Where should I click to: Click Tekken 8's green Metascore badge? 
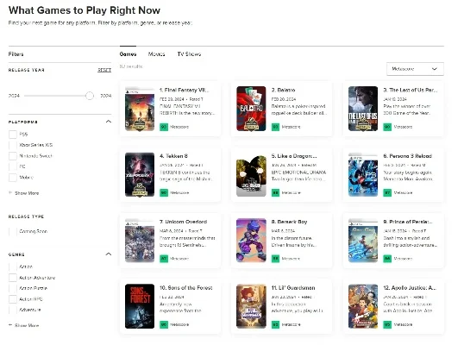pyautogui.click(x=164, y=192)
